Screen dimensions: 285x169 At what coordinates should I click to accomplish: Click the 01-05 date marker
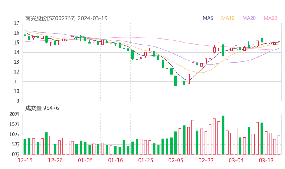(86, 160)
